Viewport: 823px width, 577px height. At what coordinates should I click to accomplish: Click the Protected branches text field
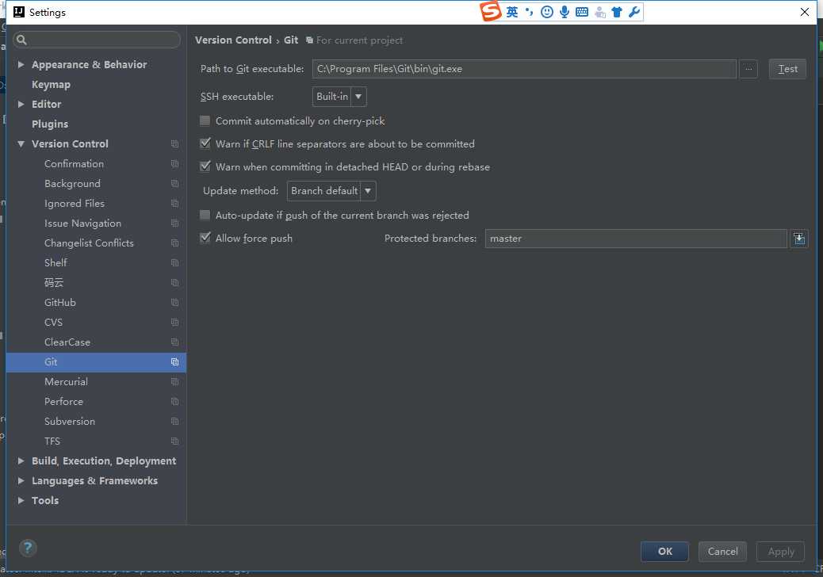[x=635, y=239]
